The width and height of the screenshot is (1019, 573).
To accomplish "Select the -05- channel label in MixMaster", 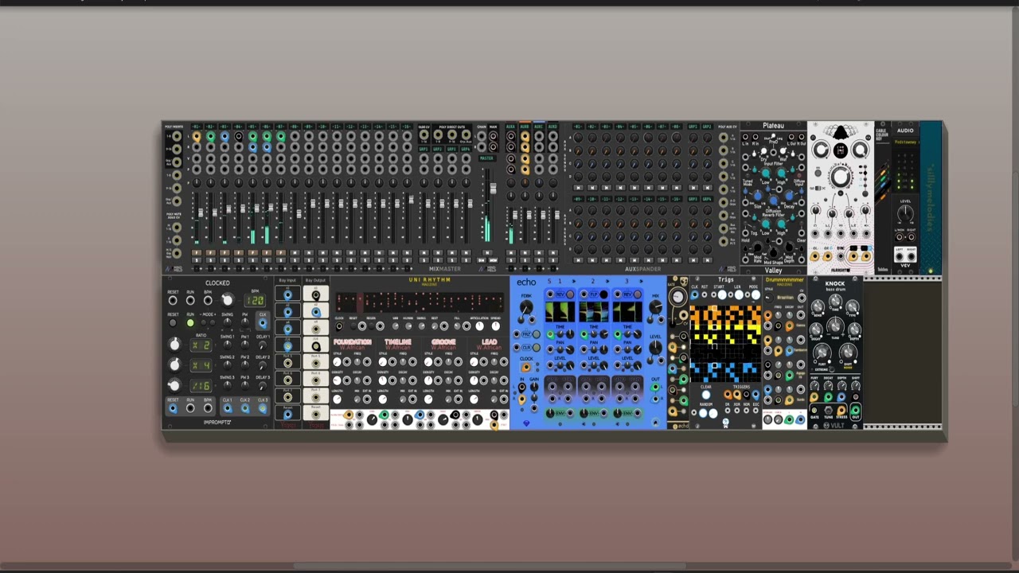I will (252, 127).
